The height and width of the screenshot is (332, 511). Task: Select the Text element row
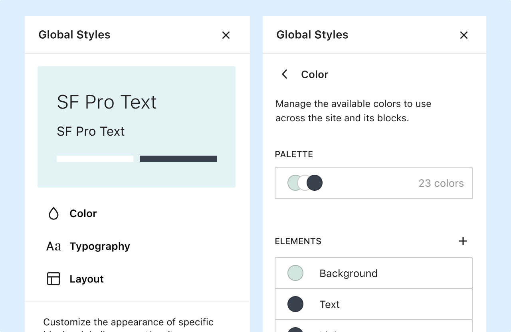(x=374, y=304)
